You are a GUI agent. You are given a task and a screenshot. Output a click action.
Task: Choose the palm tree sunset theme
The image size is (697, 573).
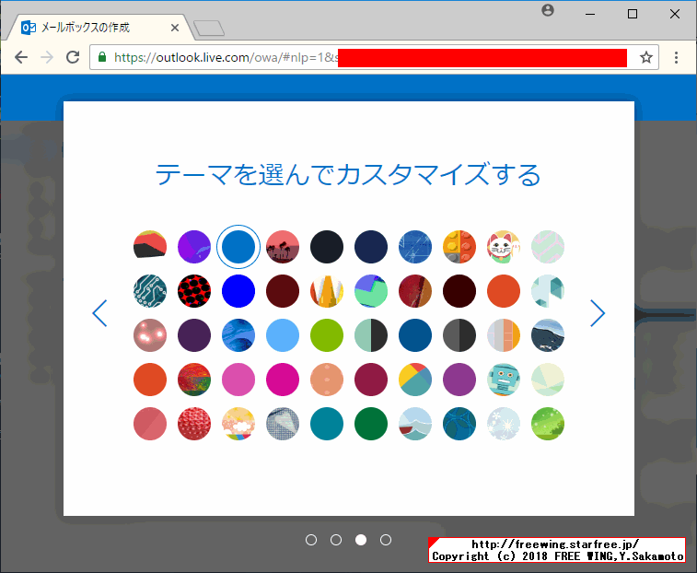[x=283, y=247]
